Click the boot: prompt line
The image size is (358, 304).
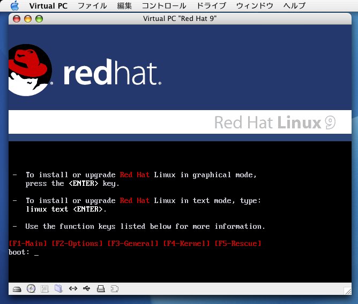24,252
